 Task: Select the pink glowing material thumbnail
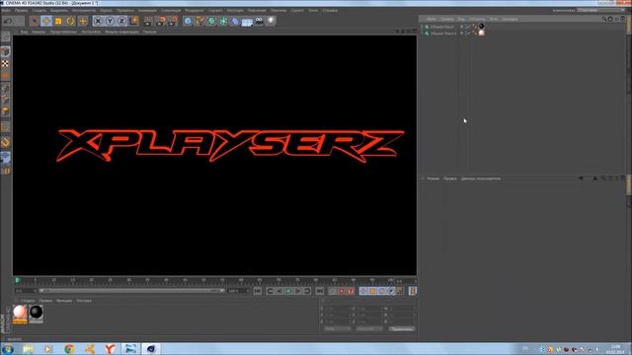tap(20, 314)
